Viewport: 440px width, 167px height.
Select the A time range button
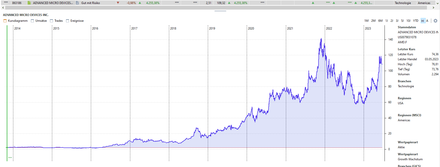[427, 21]
